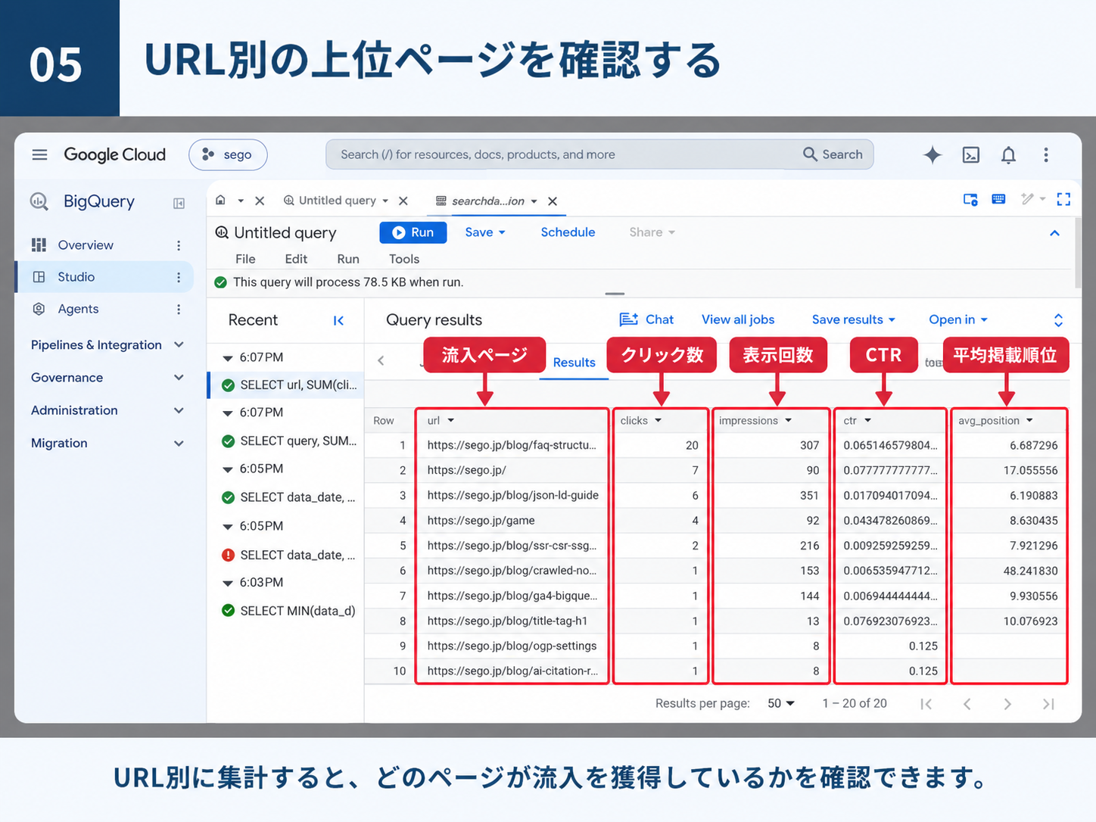Close the Untitled query tab
The image size is (1096, 822).
(403, 201)
